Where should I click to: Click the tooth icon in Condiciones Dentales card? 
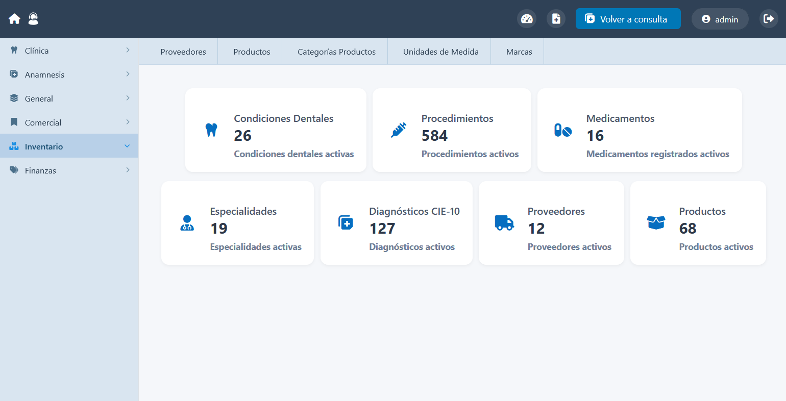click(x=211, y=130)
